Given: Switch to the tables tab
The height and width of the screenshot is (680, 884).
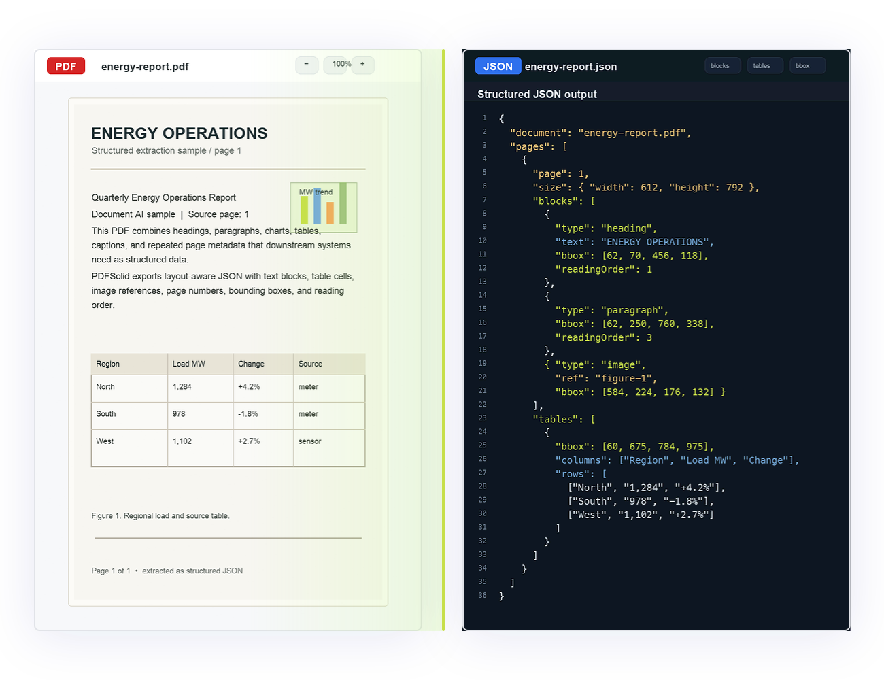Looking at the screenshot, I should tap(764, 65).
